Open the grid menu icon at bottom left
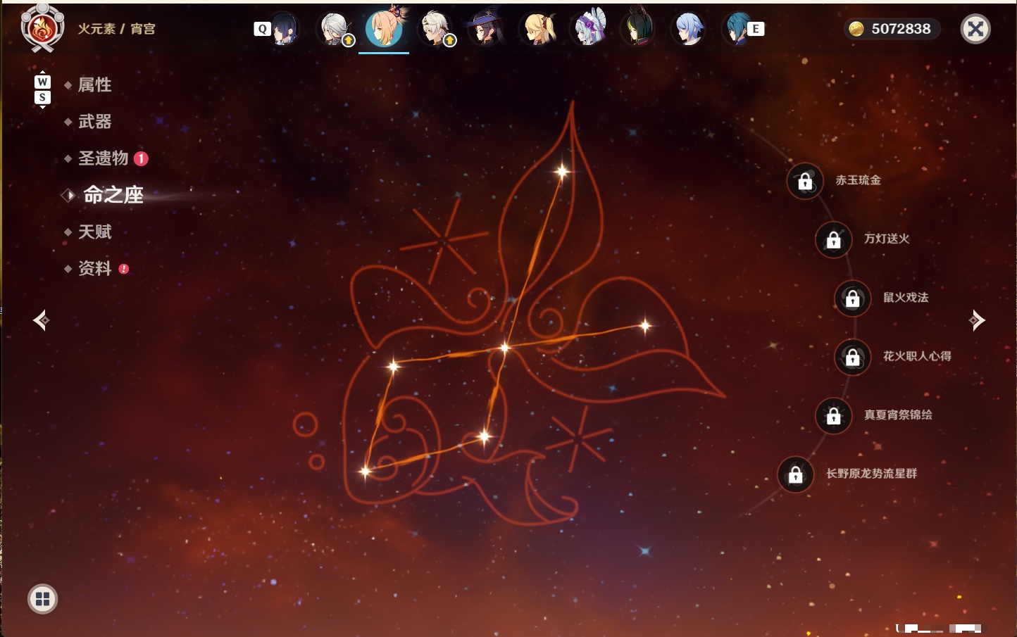 click(x=42, y=599)
